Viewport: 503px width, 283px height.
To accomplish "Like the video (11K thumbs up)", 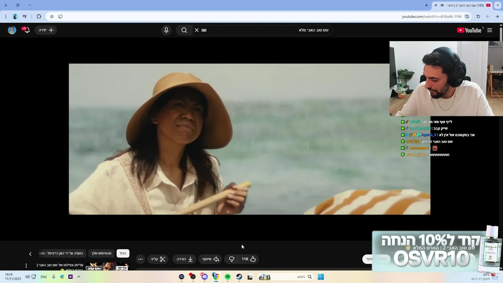I will click(x=248, y=259).
